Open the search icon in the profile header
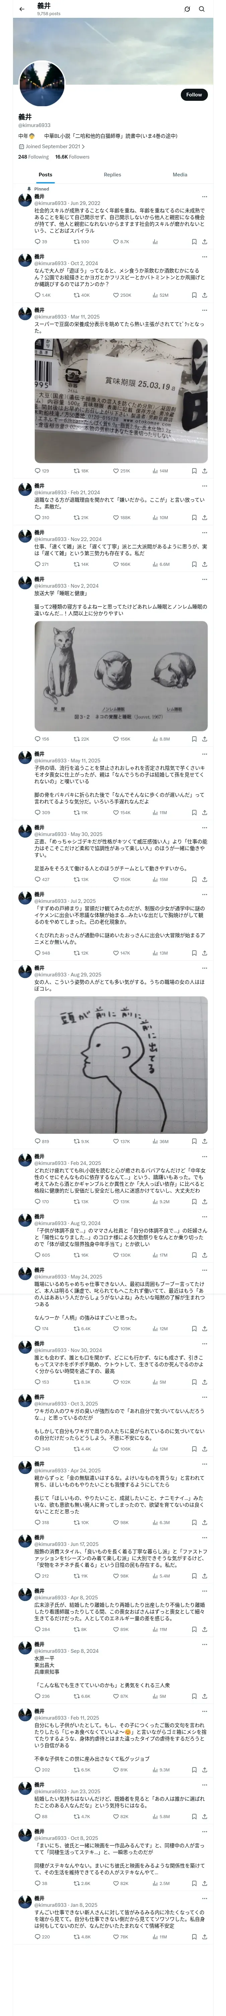Viewport: 226px width, 2016px height. pyautogui.click(x=201, y=9)
